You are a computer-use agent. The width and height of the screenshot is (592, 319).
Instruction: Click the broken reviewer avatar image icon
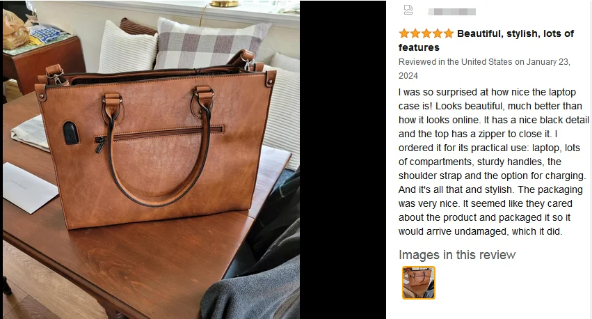coord(408,10)
